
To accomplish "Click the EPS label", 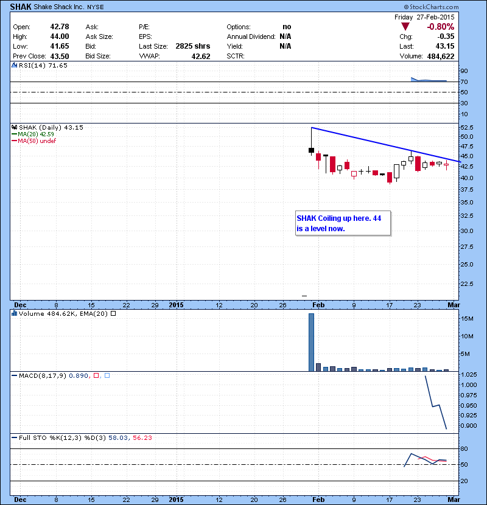I will click(145, 37).
